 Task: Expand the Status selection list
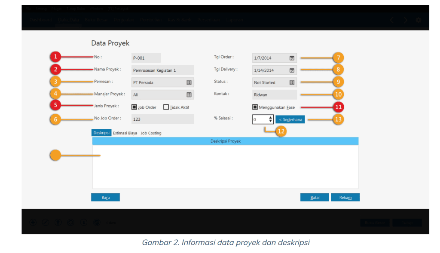point(292,82)
